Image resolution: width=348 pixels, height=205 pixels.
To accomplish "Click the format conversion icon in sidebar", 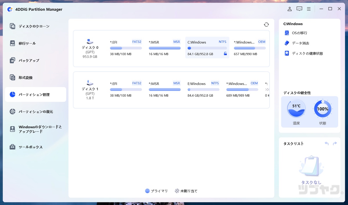I will 12,78.
